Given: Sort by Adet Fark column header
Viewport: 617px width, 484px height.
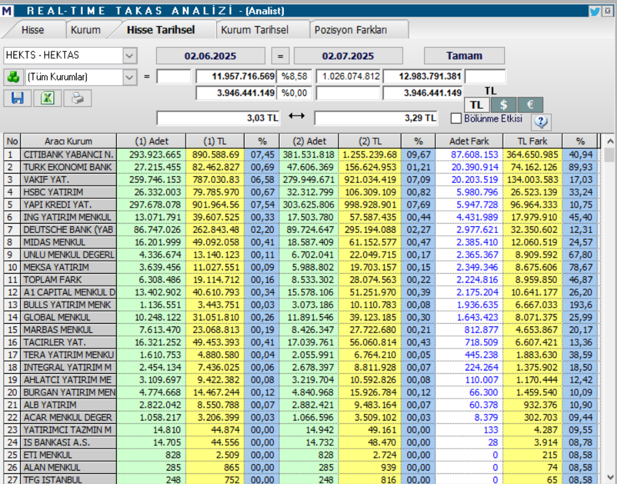Looking at the screenshot, I should click(x=469, y=142).
